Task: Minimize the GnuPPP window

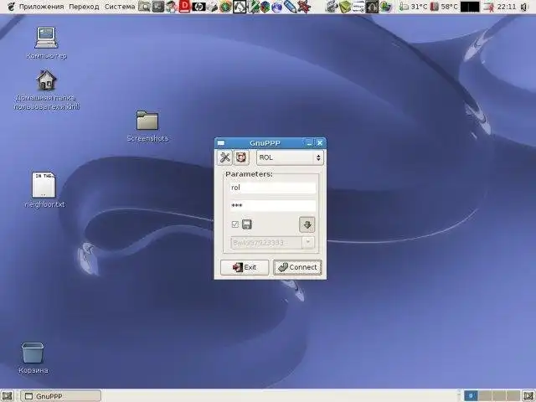Action: pos(309,143)
